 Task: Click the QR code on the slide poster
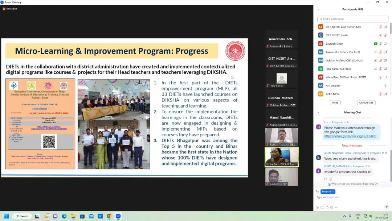[x=49, y=142]
